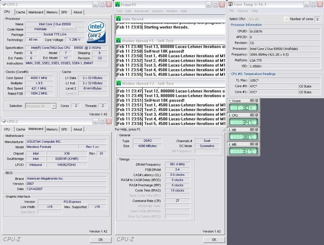The height and width of the screenshot is (245, 324).
Task: Click the Vcore display reading 1.30 V
Action: click(243, 107)
